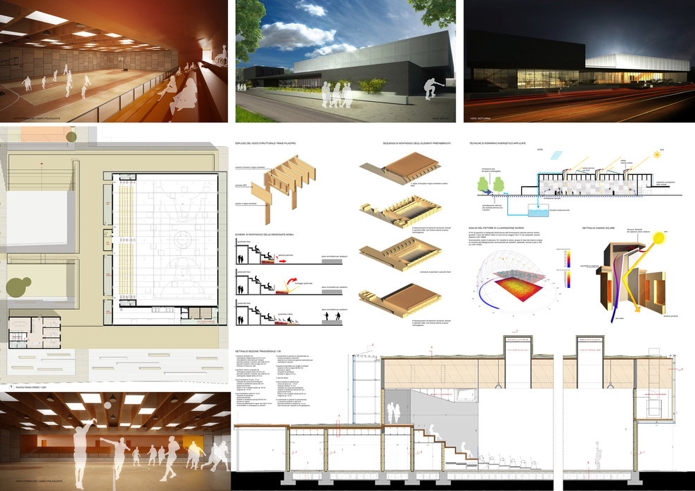Select first mobile bleachers diagram with red arrow
The height and width of the screenshot is (491, 695).
tap(291, 251)
